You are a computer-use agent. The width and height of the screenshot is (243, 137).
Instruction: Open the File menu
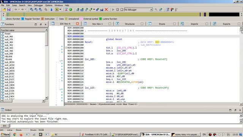click(3, 5)
